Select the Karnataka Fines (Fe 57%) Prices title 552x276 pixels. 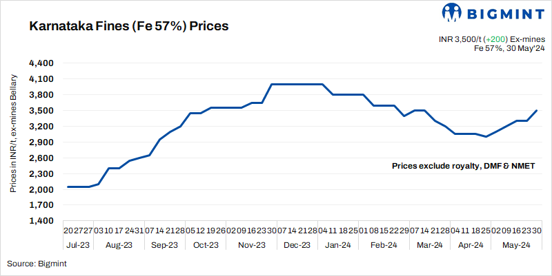coord(128,26)
